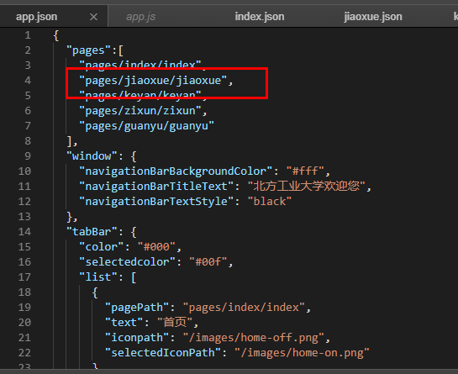
Task: Switch to the index.json tab
Action: tap(260, 17)
